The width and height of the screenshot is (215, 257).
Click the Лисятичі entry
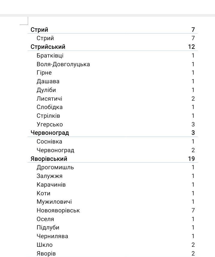49,99
